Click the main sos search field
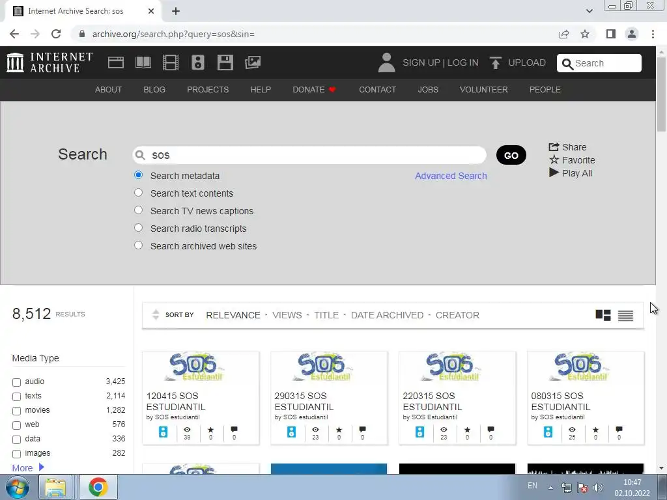Viewport: 667px width, 500px height. [x=309, y=155]
